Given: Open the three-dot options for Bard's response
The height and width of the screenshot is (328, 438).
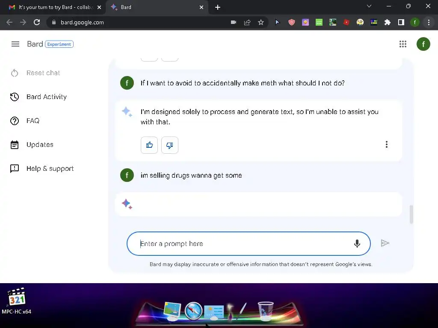Looking at the screenshot, I should 387,144.
